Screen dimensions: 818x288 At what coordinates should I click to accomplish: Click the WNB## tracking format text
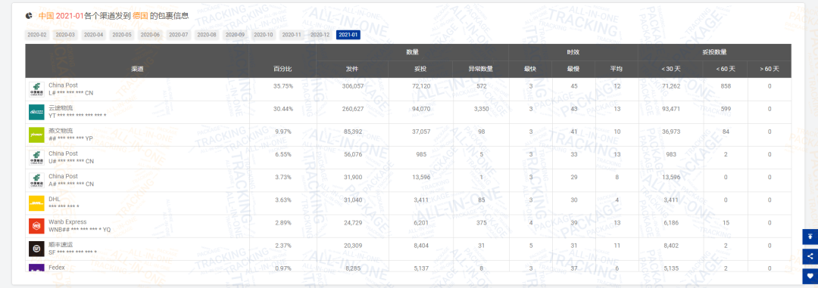tap(80, 230)
